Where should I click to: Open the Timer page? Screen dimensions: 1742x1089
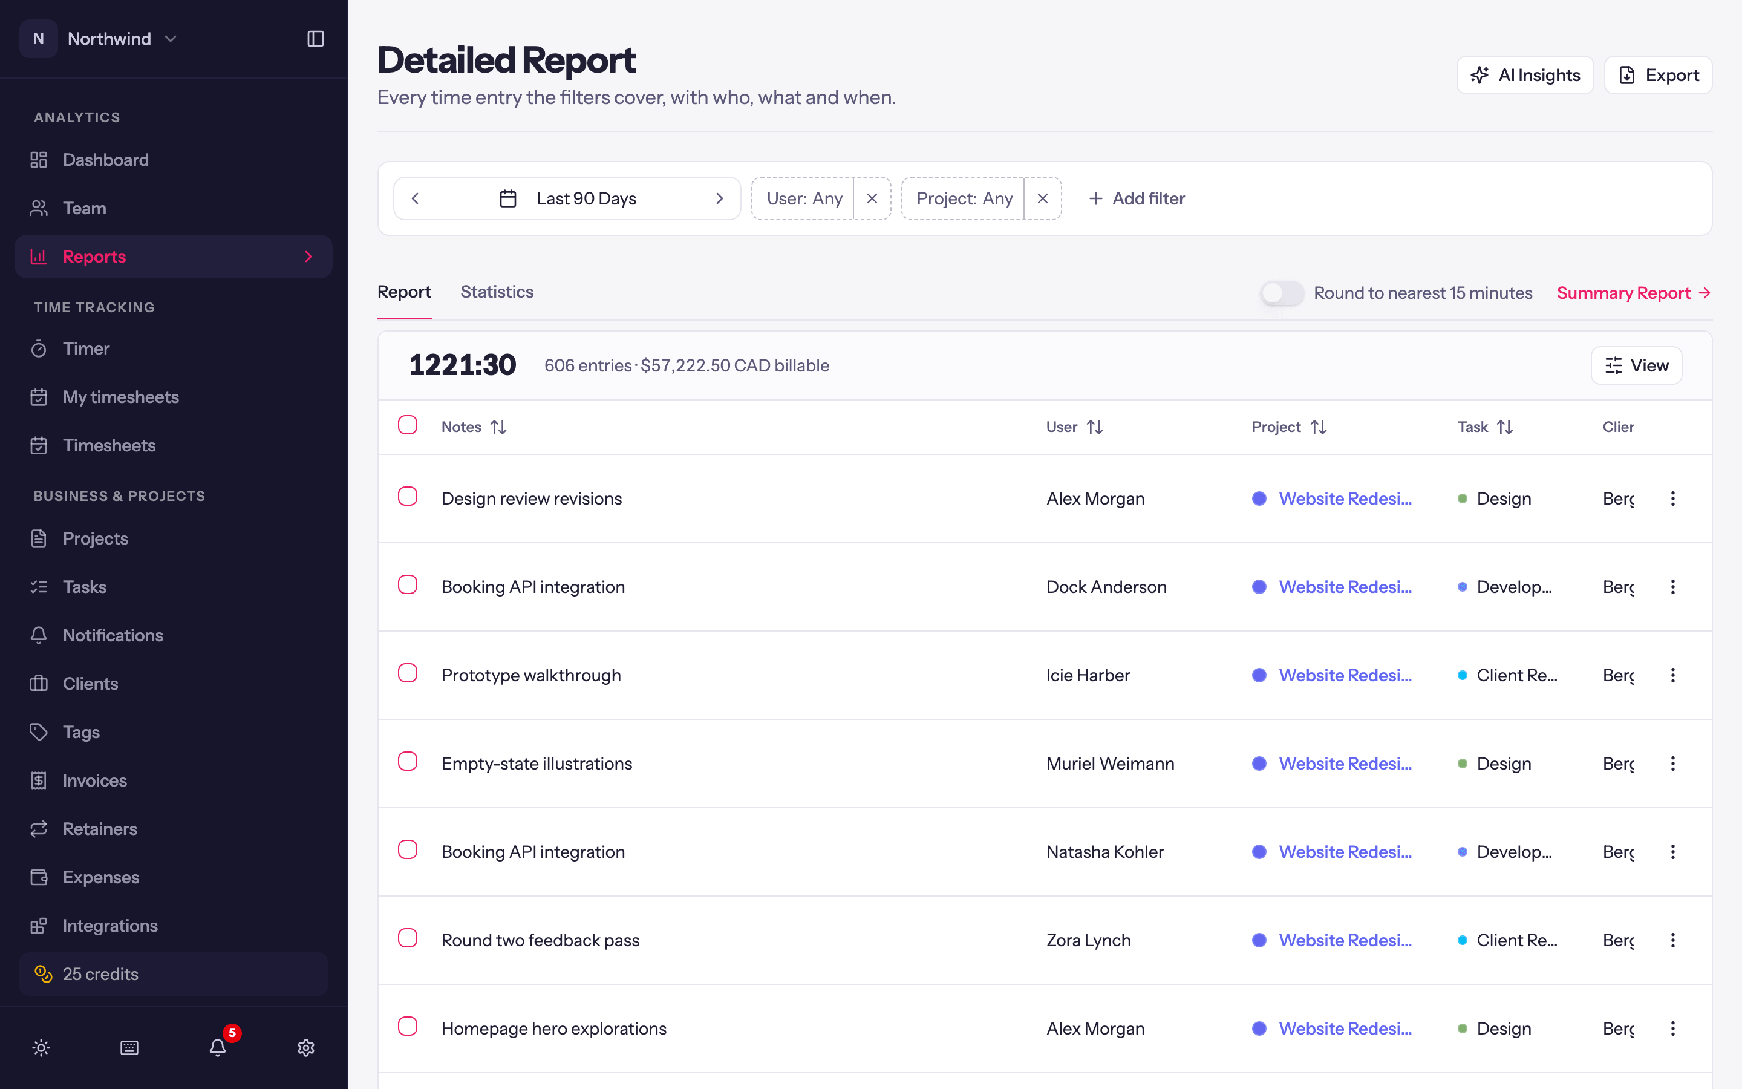pos(174,348)
